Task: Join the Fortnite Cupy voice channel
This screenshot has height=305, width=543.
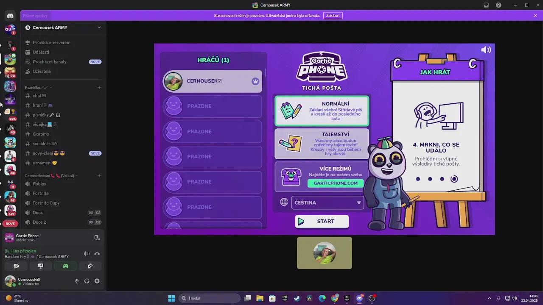Action: (63, 203)
